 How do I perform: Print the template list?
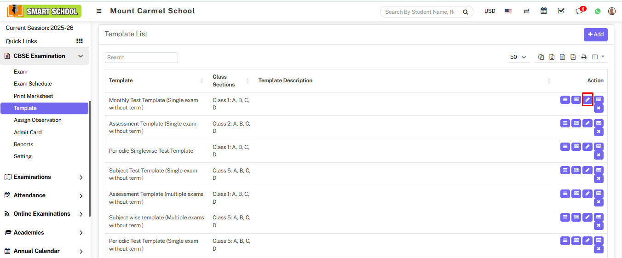584,57
